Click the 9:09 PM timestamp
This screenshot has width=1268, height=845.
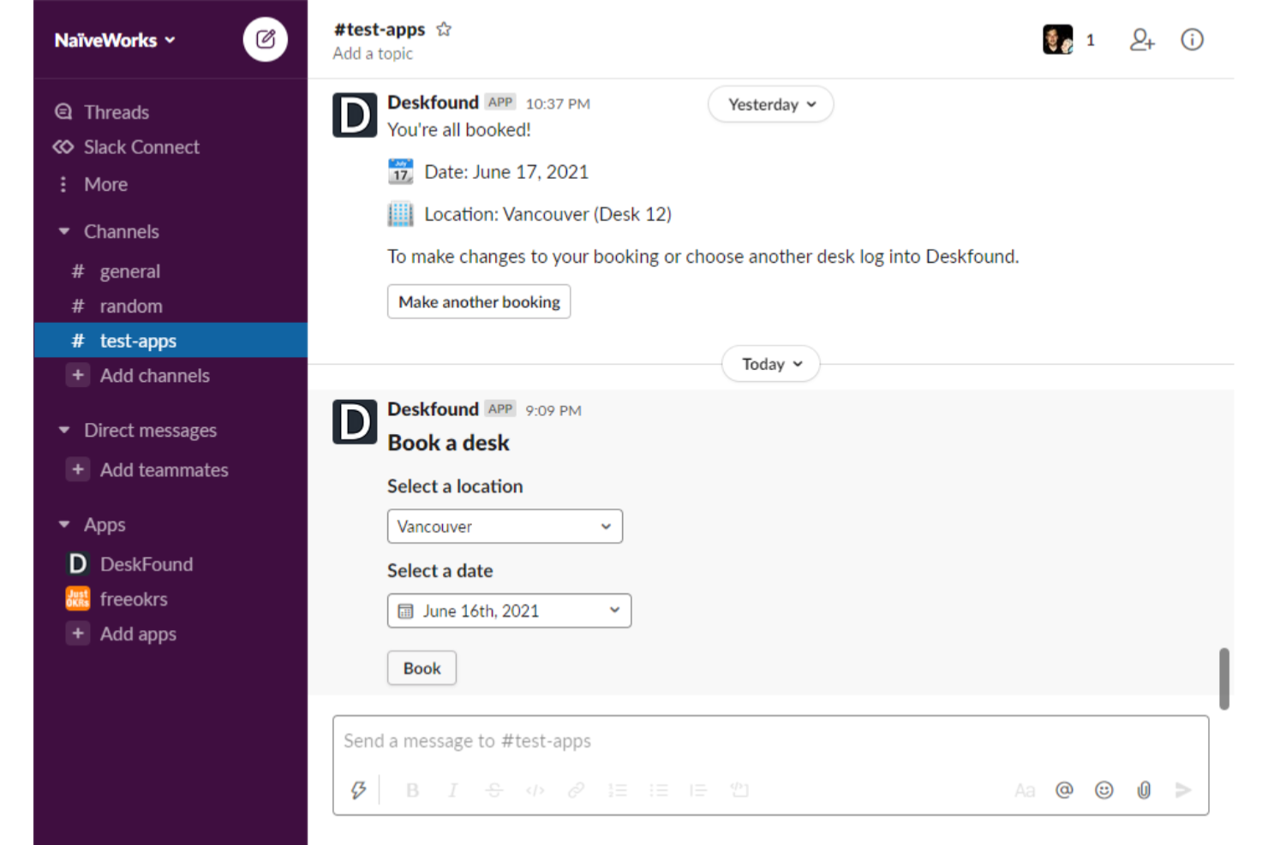click(553, 410)
